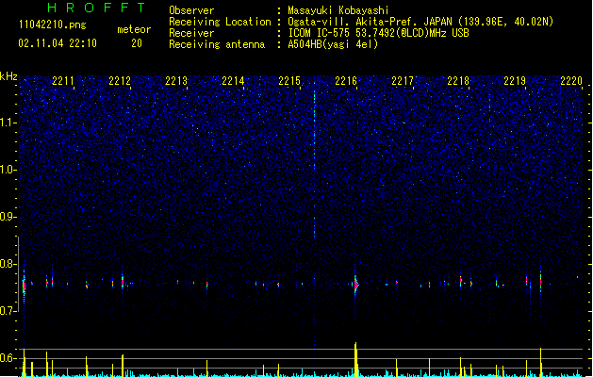This screenshot has height=377, width=593.
Task: Click the Receiving antenna label
Action: pyautogui.click(x=217, y=44)
